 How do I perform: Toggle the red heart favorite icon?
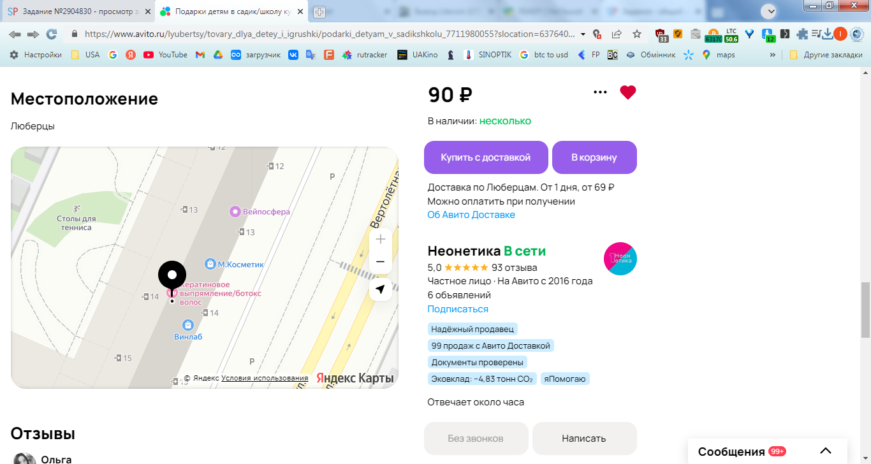point(628,92)
